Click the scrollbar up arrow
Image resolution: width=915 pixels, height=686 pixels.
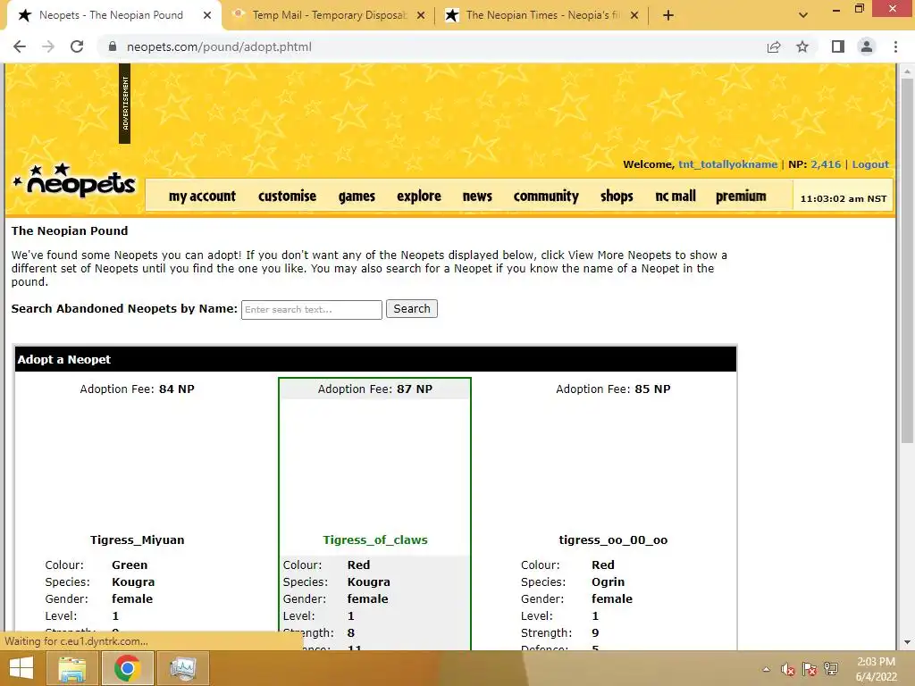[907, 71]
